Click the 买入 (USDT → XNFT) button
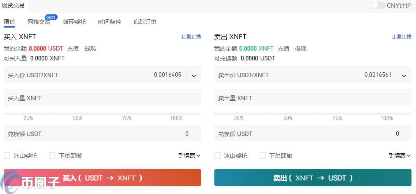 (x=102, y=178)
